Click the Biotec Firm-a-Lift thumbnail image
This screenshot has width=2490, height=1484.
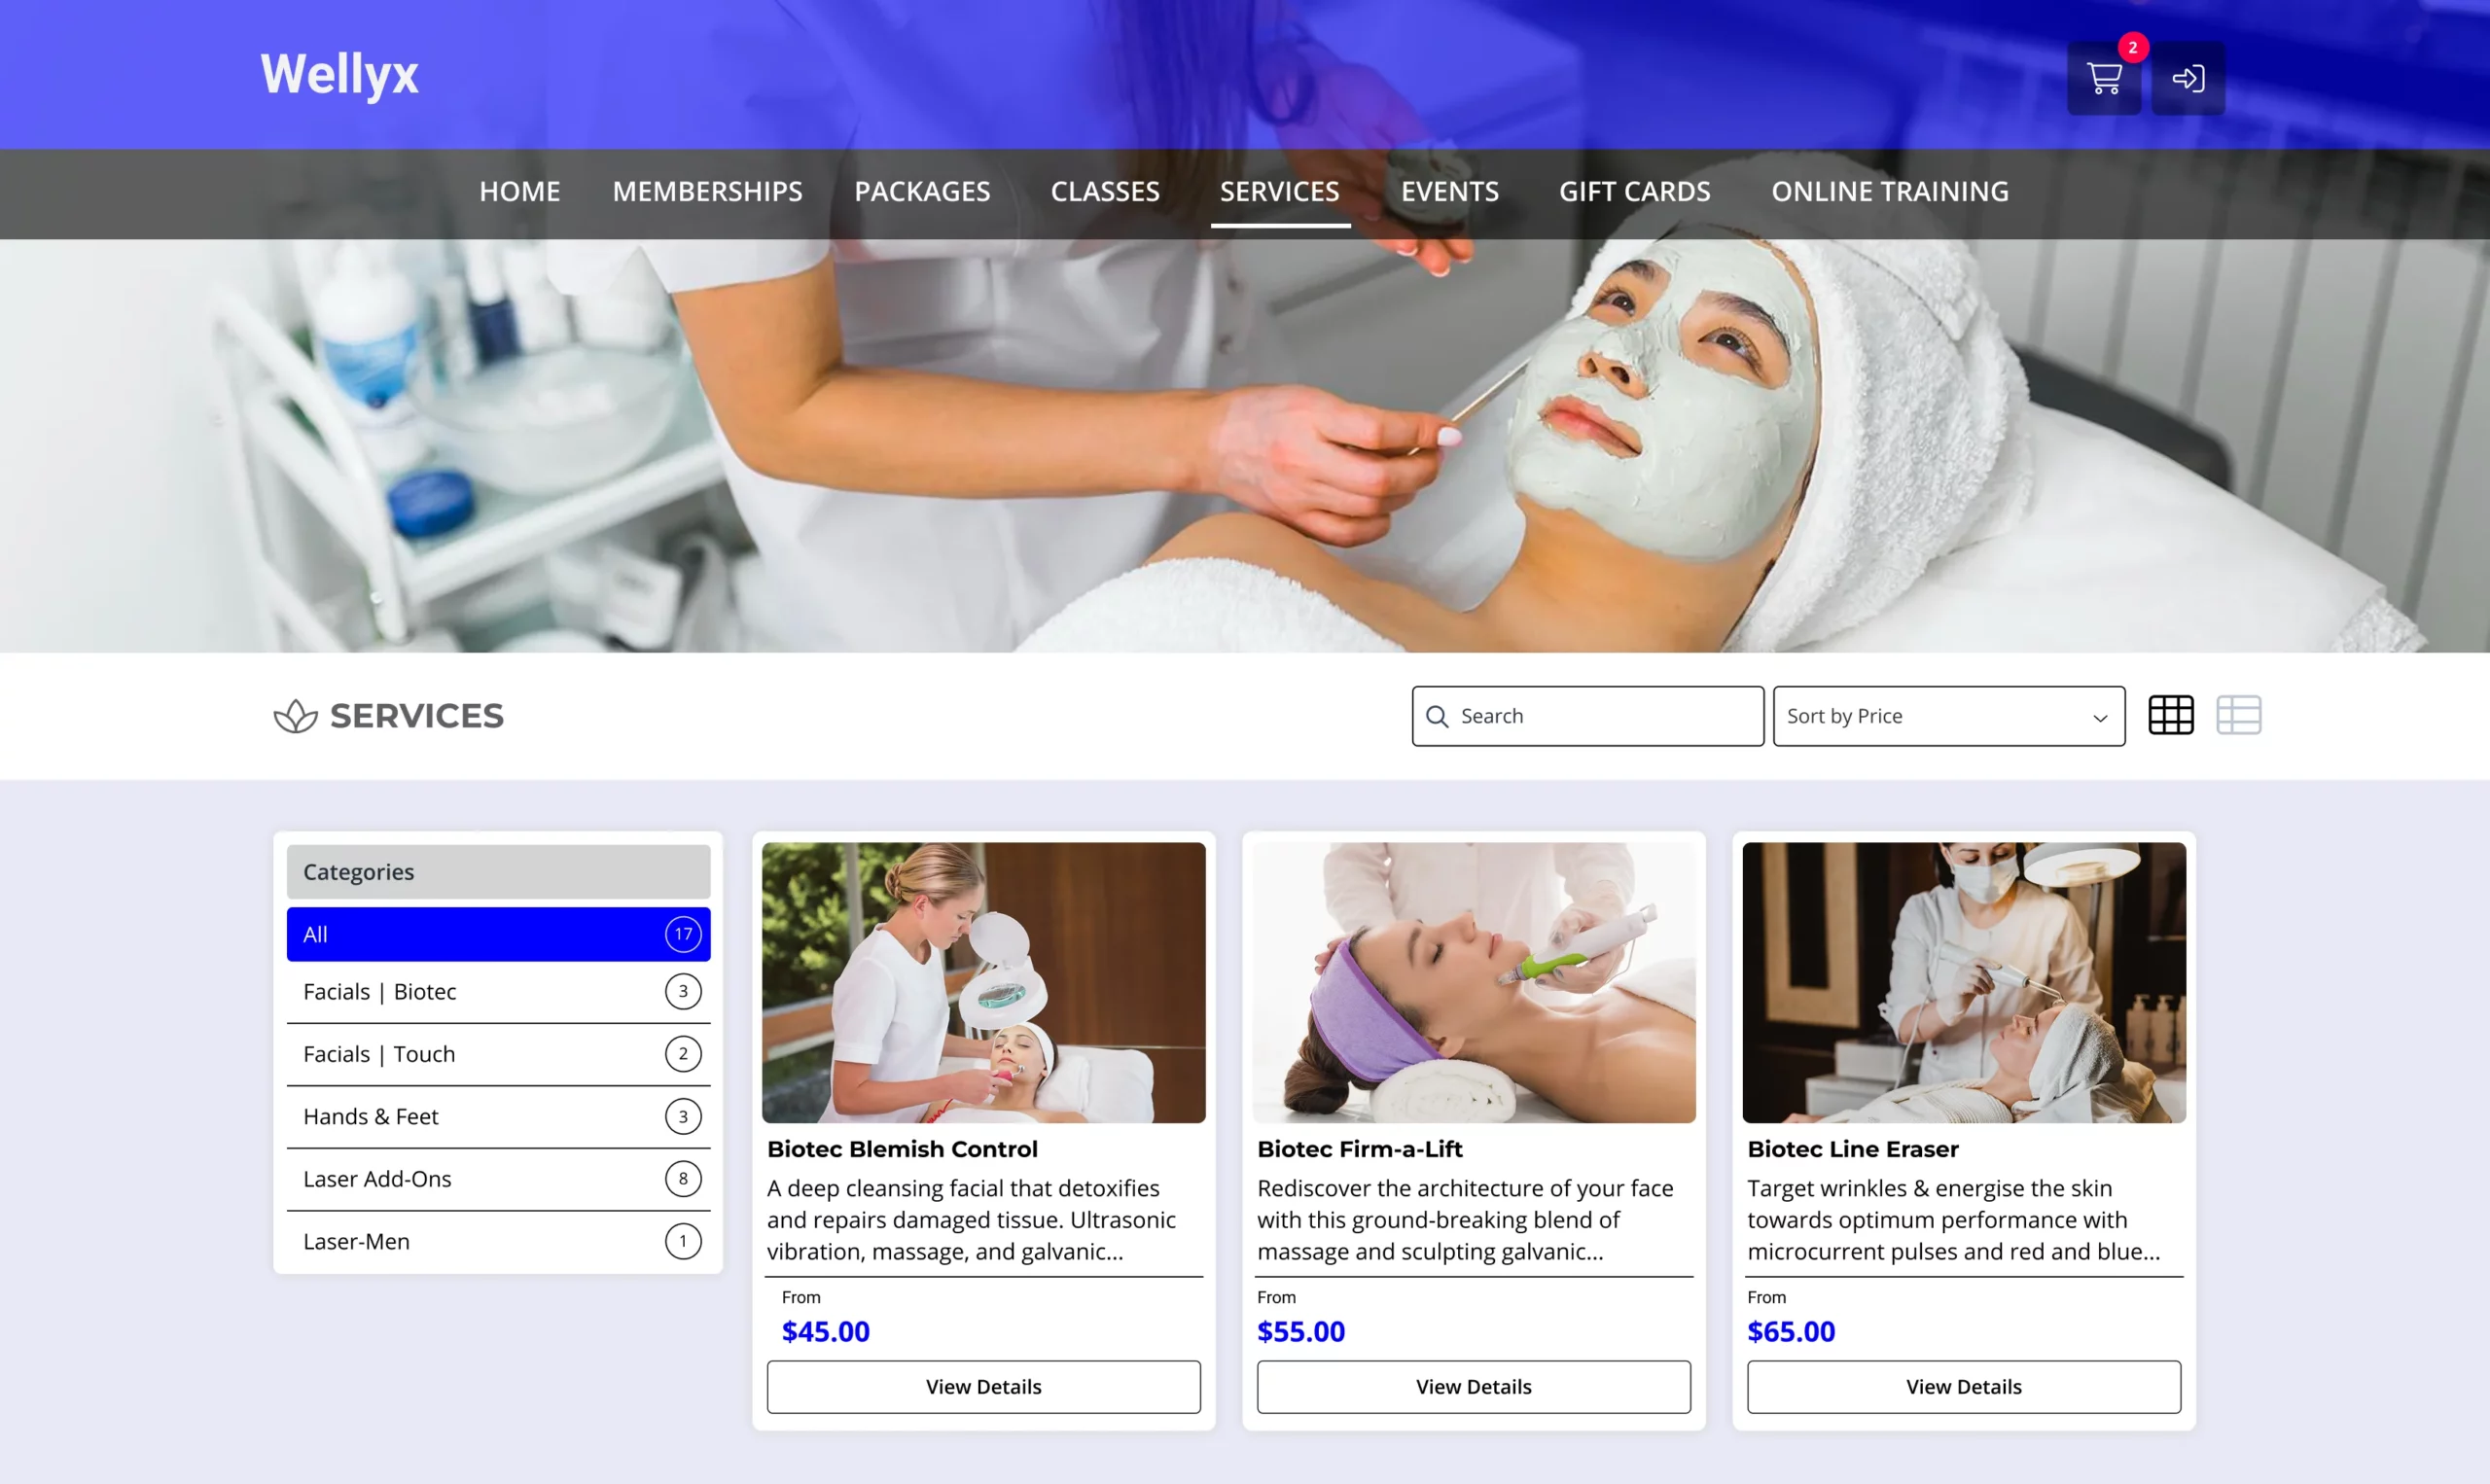click(1473, 982)
